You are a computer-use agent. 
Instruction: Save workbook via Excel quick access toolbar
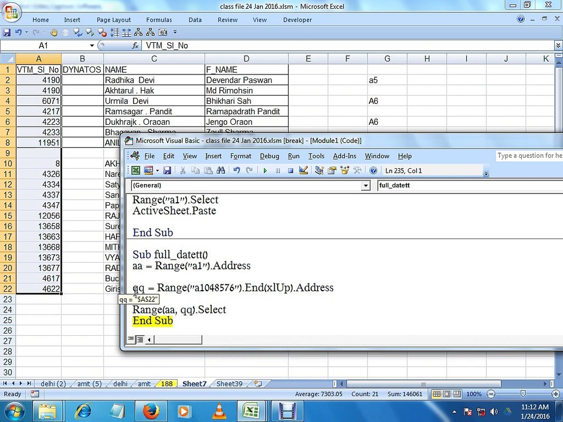[6, 33]
